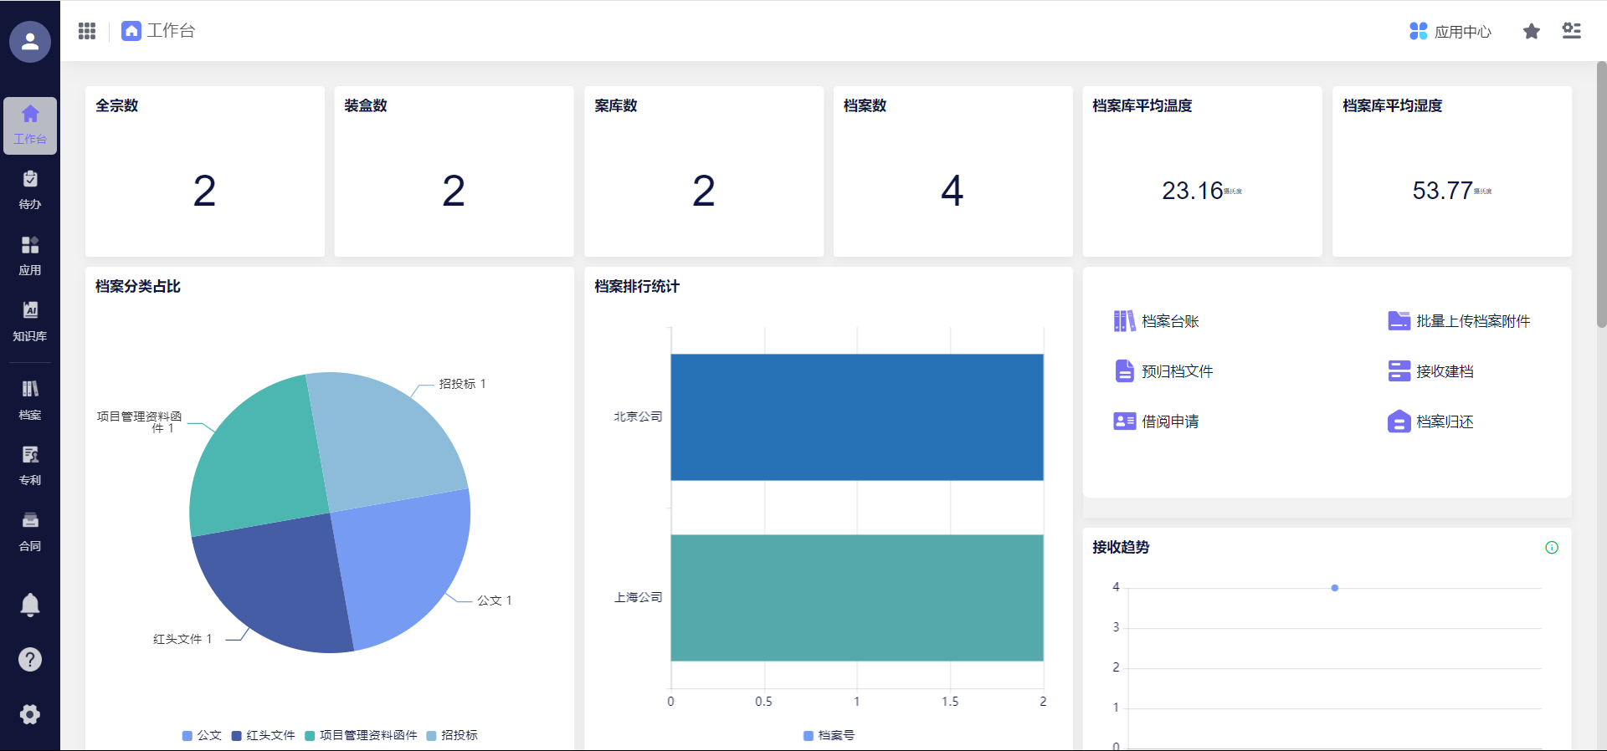1607x751 pixels.
Task: Toggle 公文 legend in pie chart
Action: pos(202,735)
